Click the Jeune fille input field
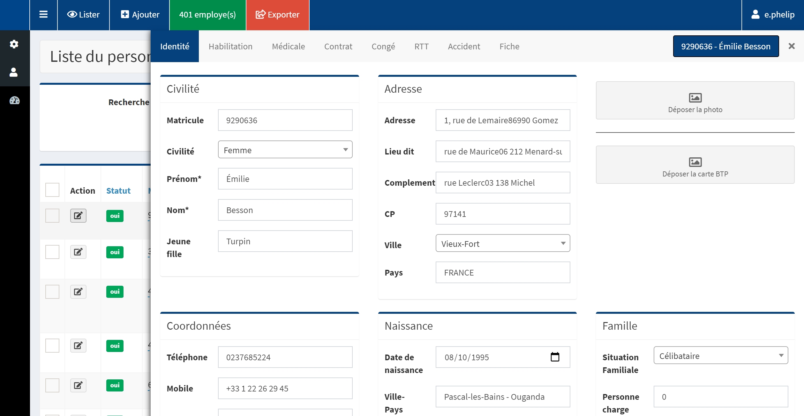Viewport: 804px width, 416px height. [x=285, y=241]
